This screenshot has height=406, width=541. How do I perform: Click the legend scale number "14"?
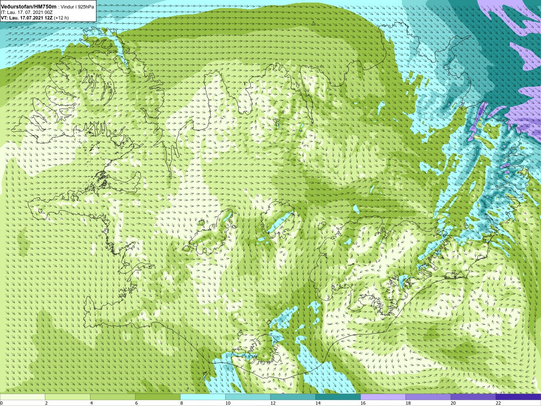pos(318,403)
